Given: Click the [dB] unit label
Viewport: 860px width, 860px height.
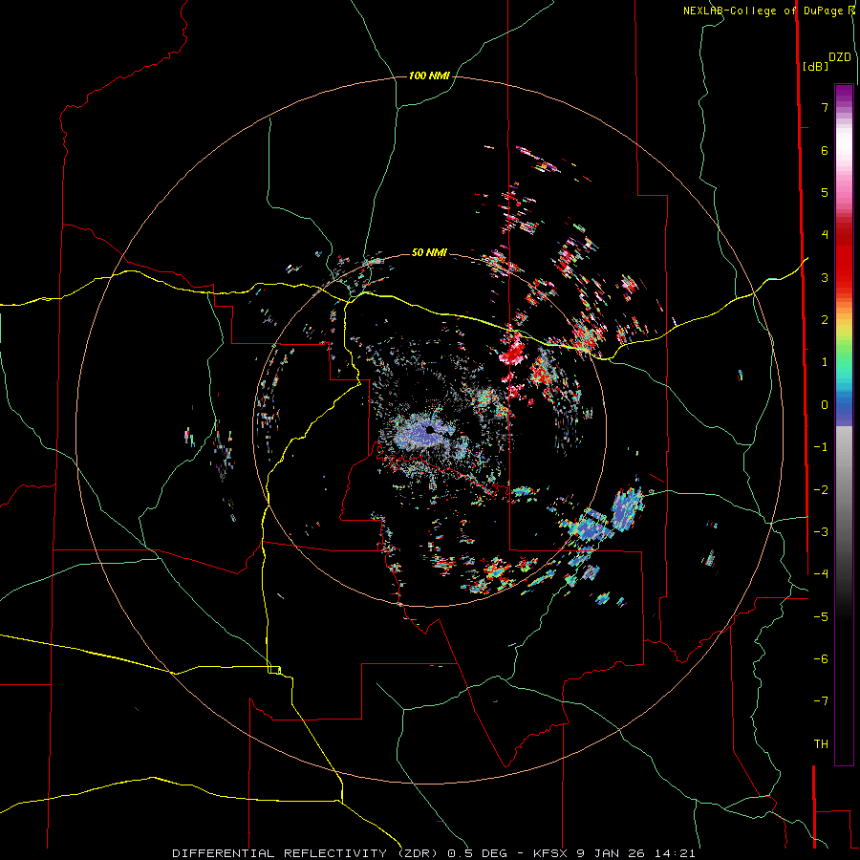Looking at the screenshot, I should pos(815,67).
